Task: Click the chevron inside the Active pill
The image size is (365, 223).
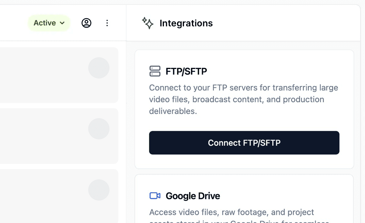Action: [62, 23]
